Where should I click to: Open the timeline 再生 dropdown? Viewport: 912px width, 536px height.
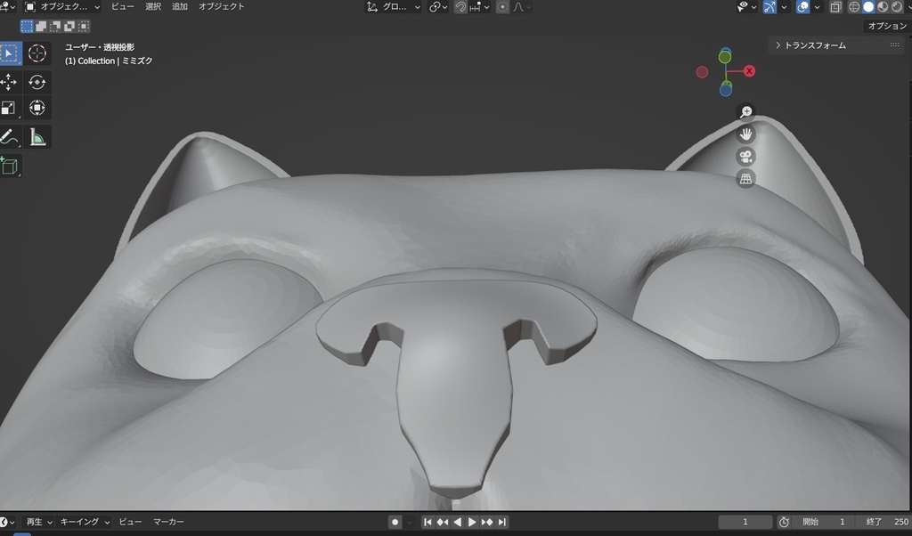(x=39, y=522)
